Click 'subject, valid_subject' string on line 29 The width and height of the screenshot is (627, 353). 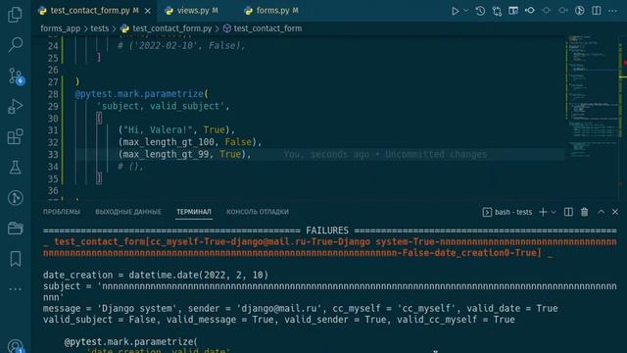tap(161, 106)
